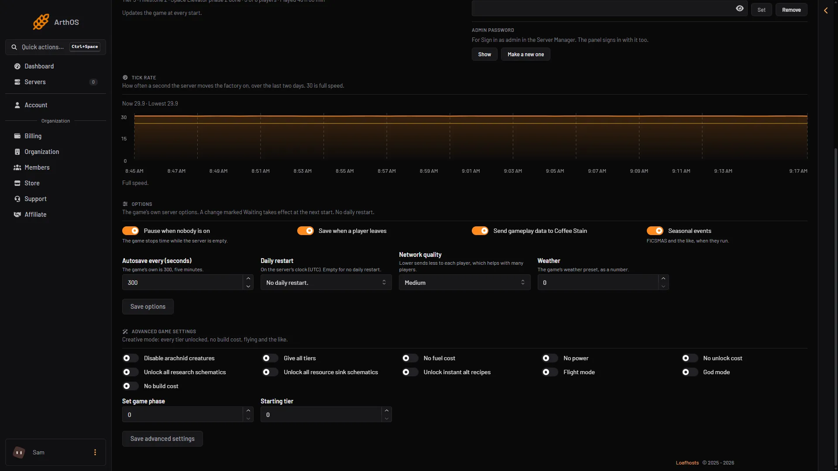The width and height of the screenshot is (838, 471).
Task: Open Members page
Action: 55,167
